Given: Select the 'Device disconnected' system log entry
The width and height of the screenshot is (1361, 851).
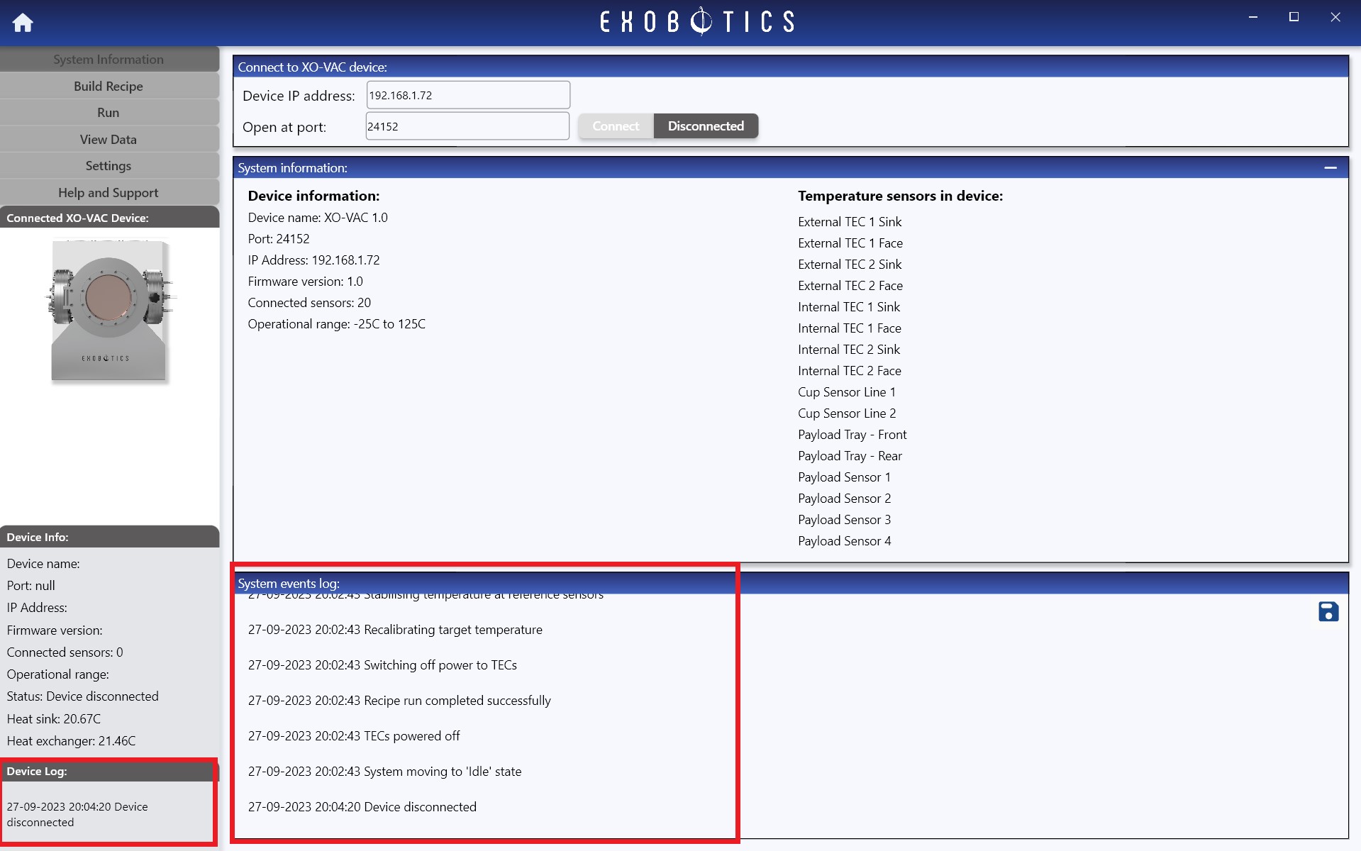Looking at the screenshot, I should click(x=362, y=807).
